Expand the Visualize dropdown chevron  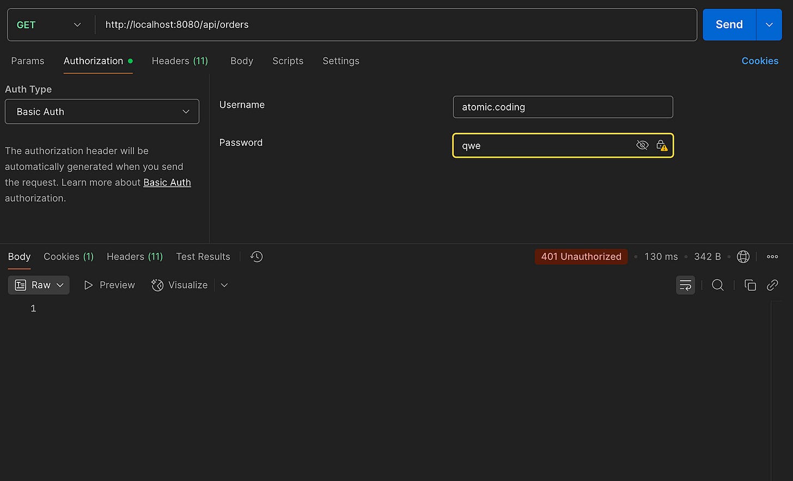(224, 285)
